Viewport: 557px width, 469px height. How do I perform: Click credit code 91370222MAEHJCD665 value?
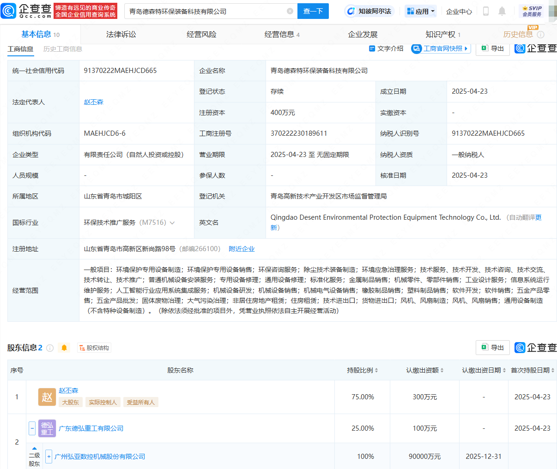click(120, 71)
